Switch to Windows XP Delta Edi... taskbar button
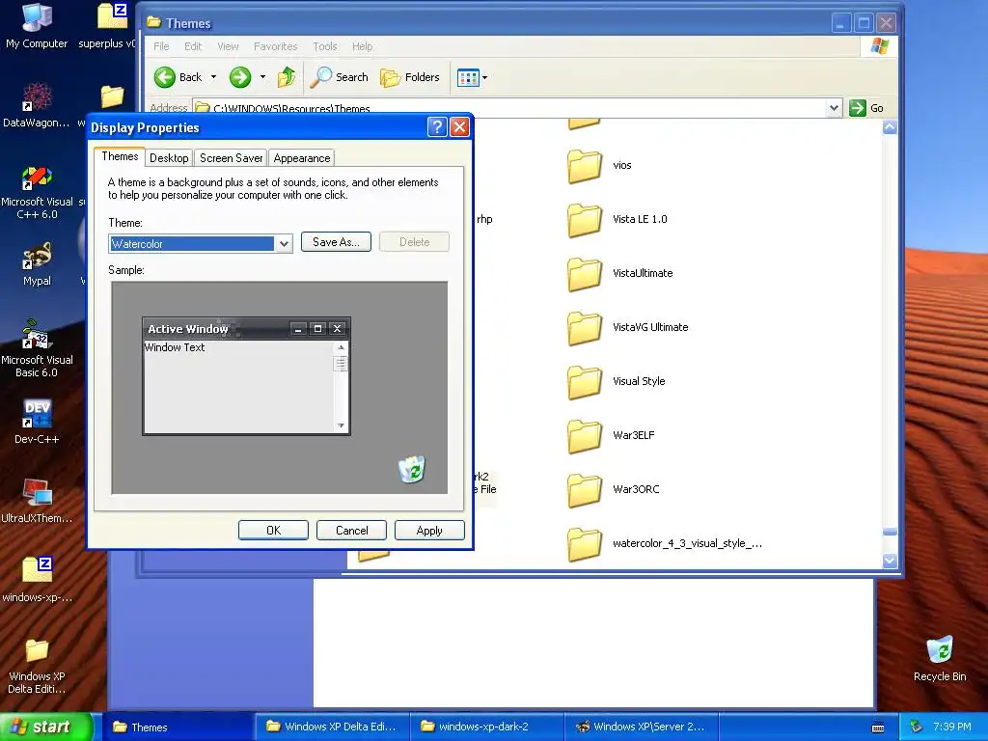 332,727
